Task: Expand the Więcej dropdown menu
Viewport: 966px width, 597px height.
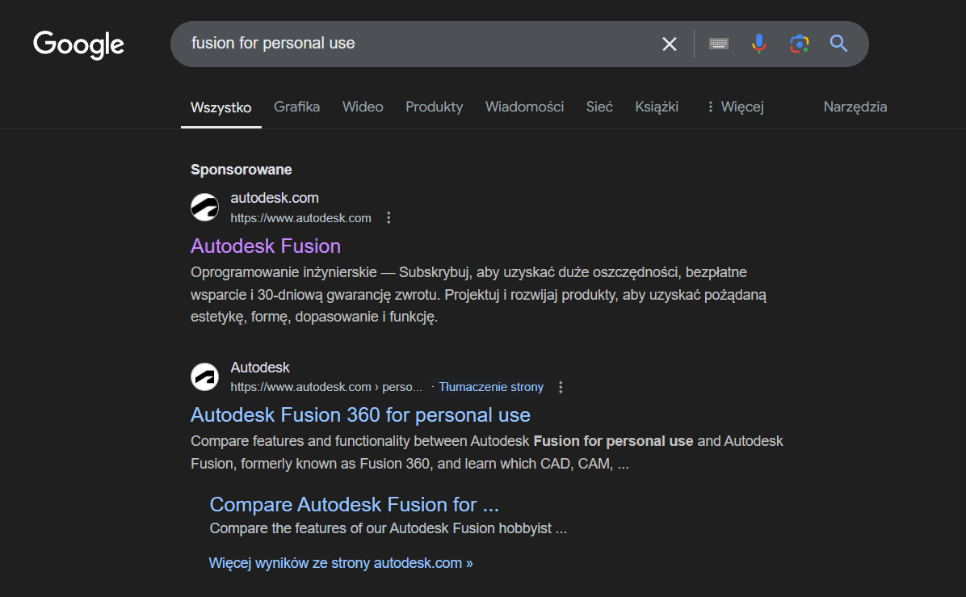Action: tap(735, 107)
